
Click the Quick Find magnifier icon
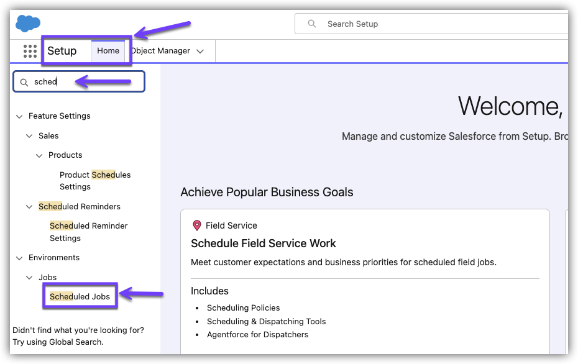pos(24,82)
